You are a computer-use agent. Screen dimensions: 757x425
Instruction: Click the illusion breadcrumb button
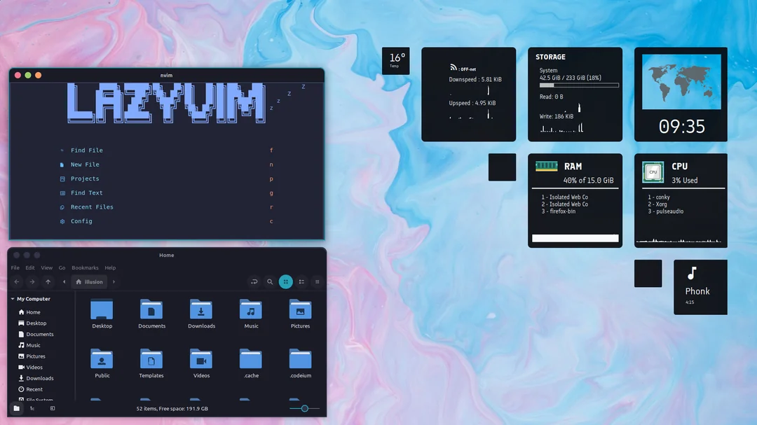click(89, 281)
